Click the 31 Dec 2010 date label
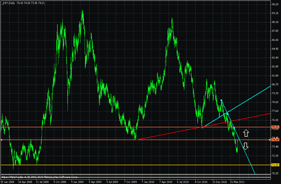 coord(219,182)
